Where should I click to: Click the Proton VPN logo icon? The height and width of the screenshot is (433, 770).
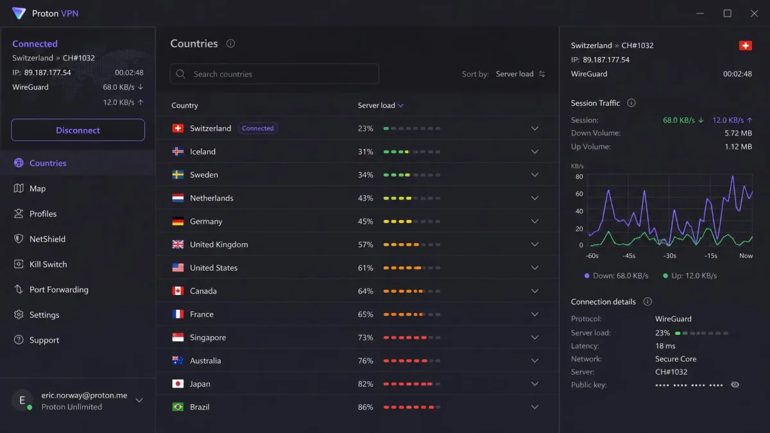[x=19, y=13]
